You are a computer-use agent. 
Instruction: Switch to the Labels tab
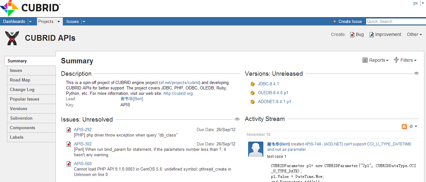31,137
